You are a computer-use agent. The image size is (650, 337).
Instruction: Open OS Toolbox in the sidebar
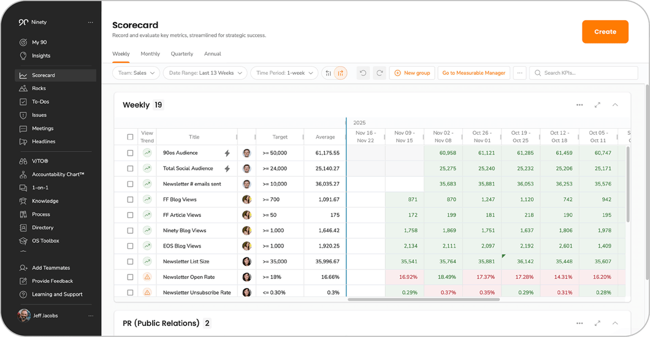click(39, 241)
